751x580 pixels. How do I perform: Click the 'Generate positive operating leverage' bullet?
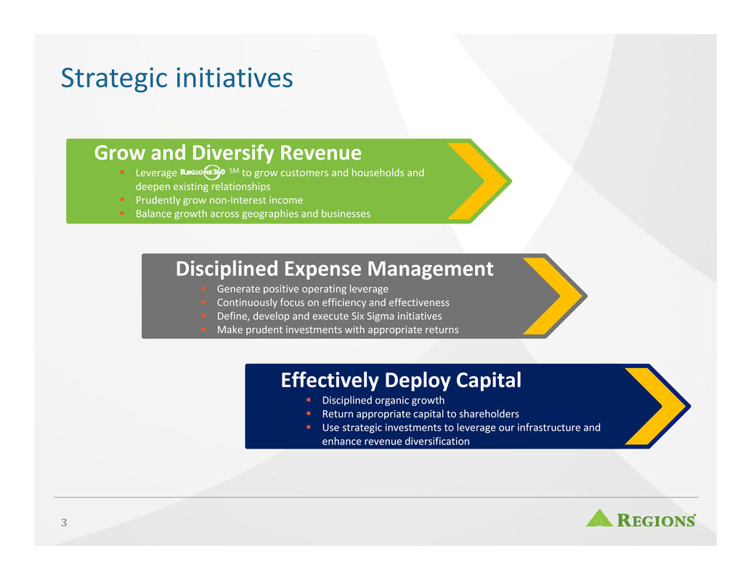[x=302, y=289]
